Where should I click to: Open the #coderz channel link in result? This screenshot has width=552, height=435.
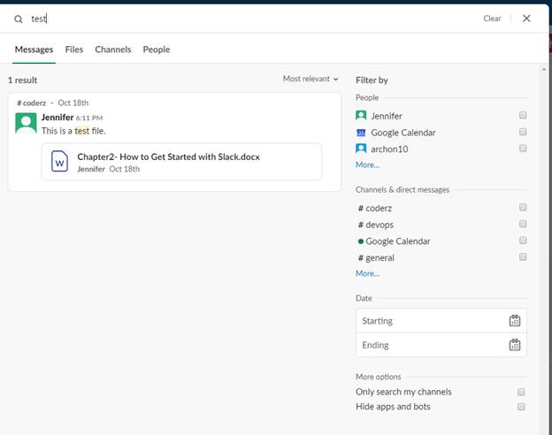click(x=31, y=103)
